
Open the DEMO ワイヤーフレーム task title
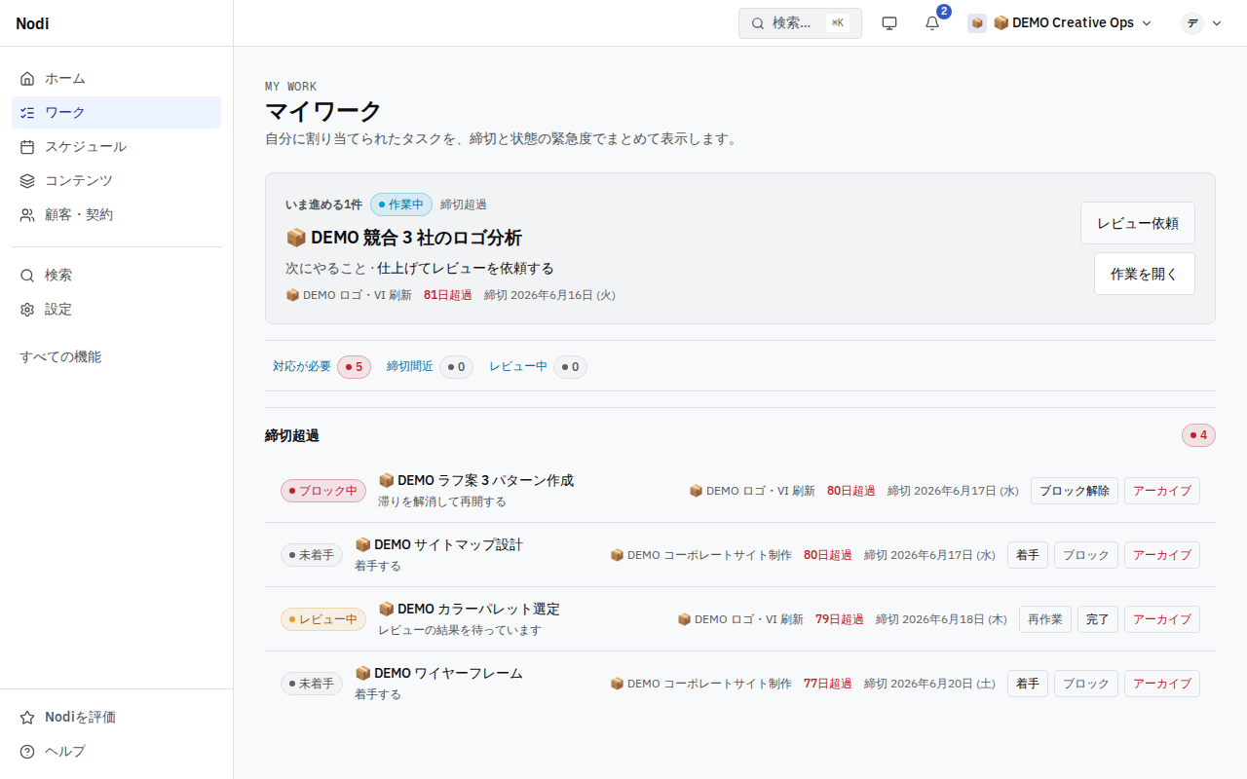pos(439,673)
